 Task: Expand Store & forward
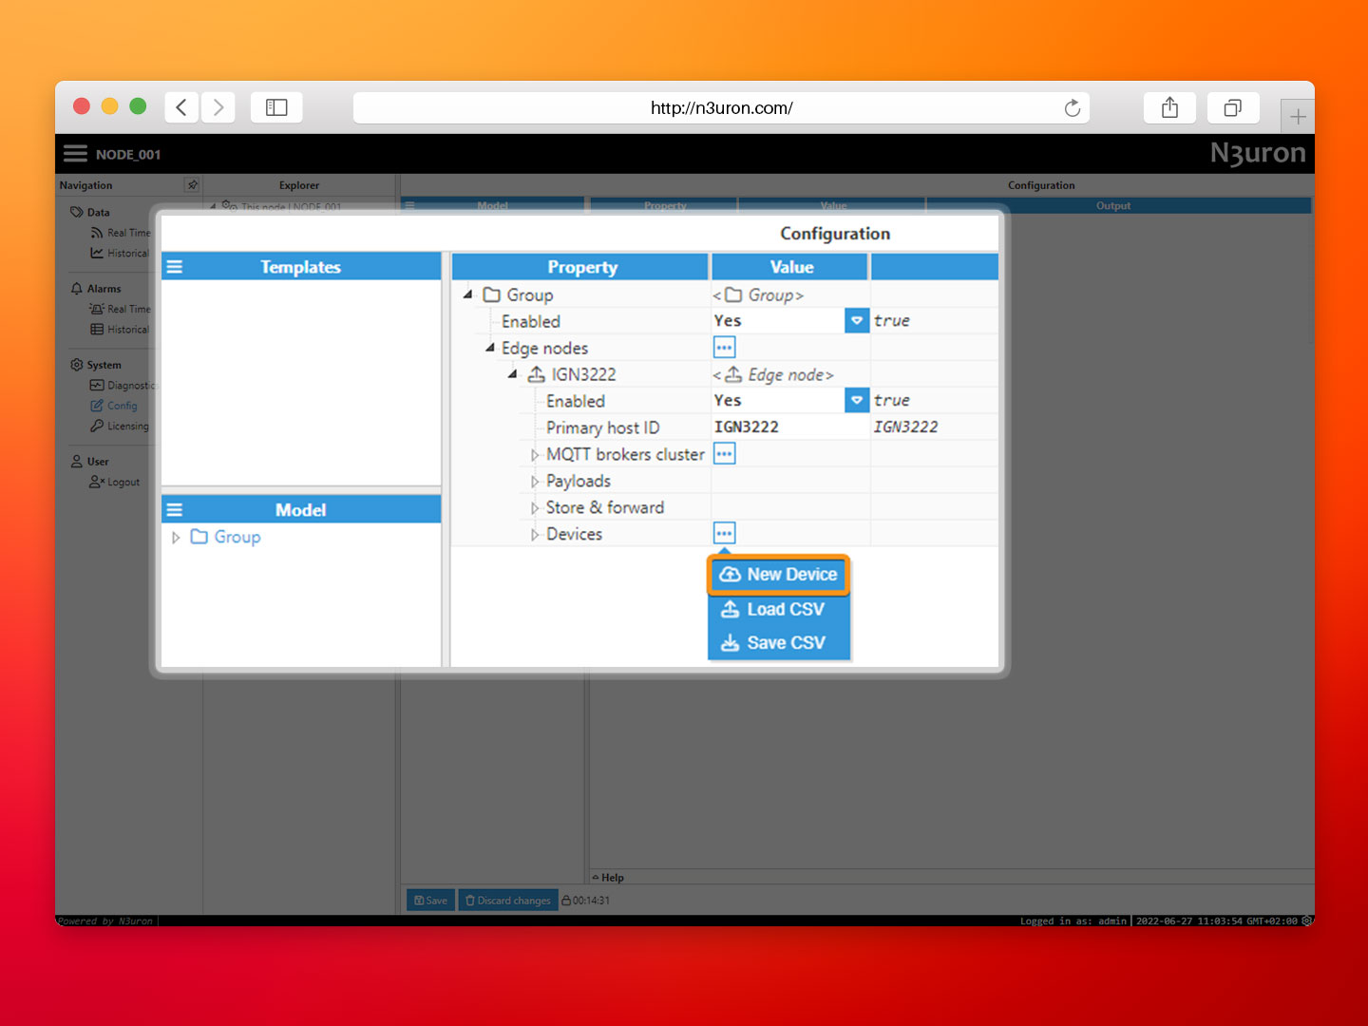535,508
